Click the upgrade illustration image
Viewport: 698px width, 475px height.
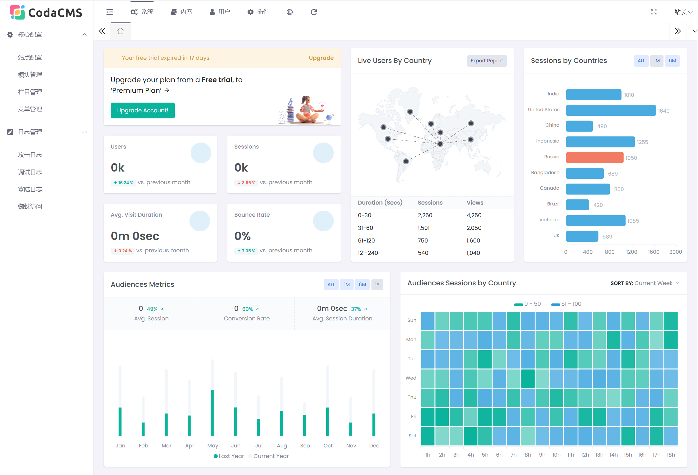pyautogui.click(x=306, y=110)
